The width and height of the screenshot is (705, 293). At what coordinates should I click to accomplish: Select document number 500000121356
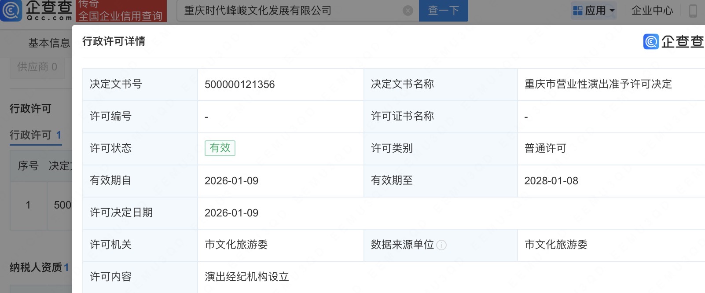pyautogui.click(x=239, y=84)
